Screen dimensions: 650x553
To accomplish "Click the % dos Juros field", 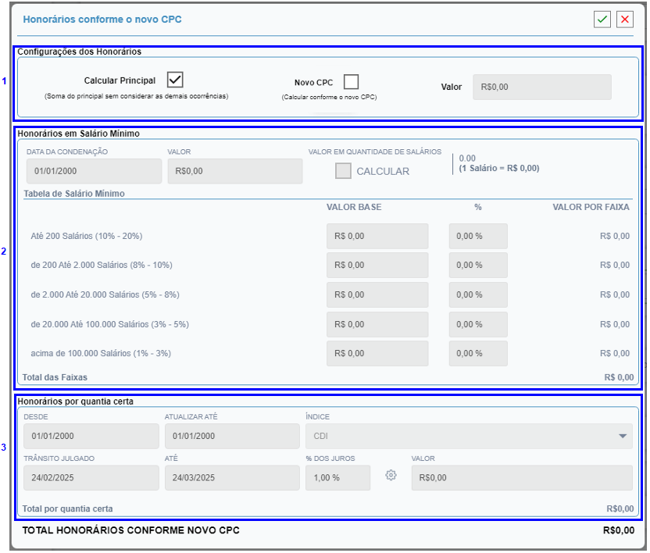I will tap(337, 477).
